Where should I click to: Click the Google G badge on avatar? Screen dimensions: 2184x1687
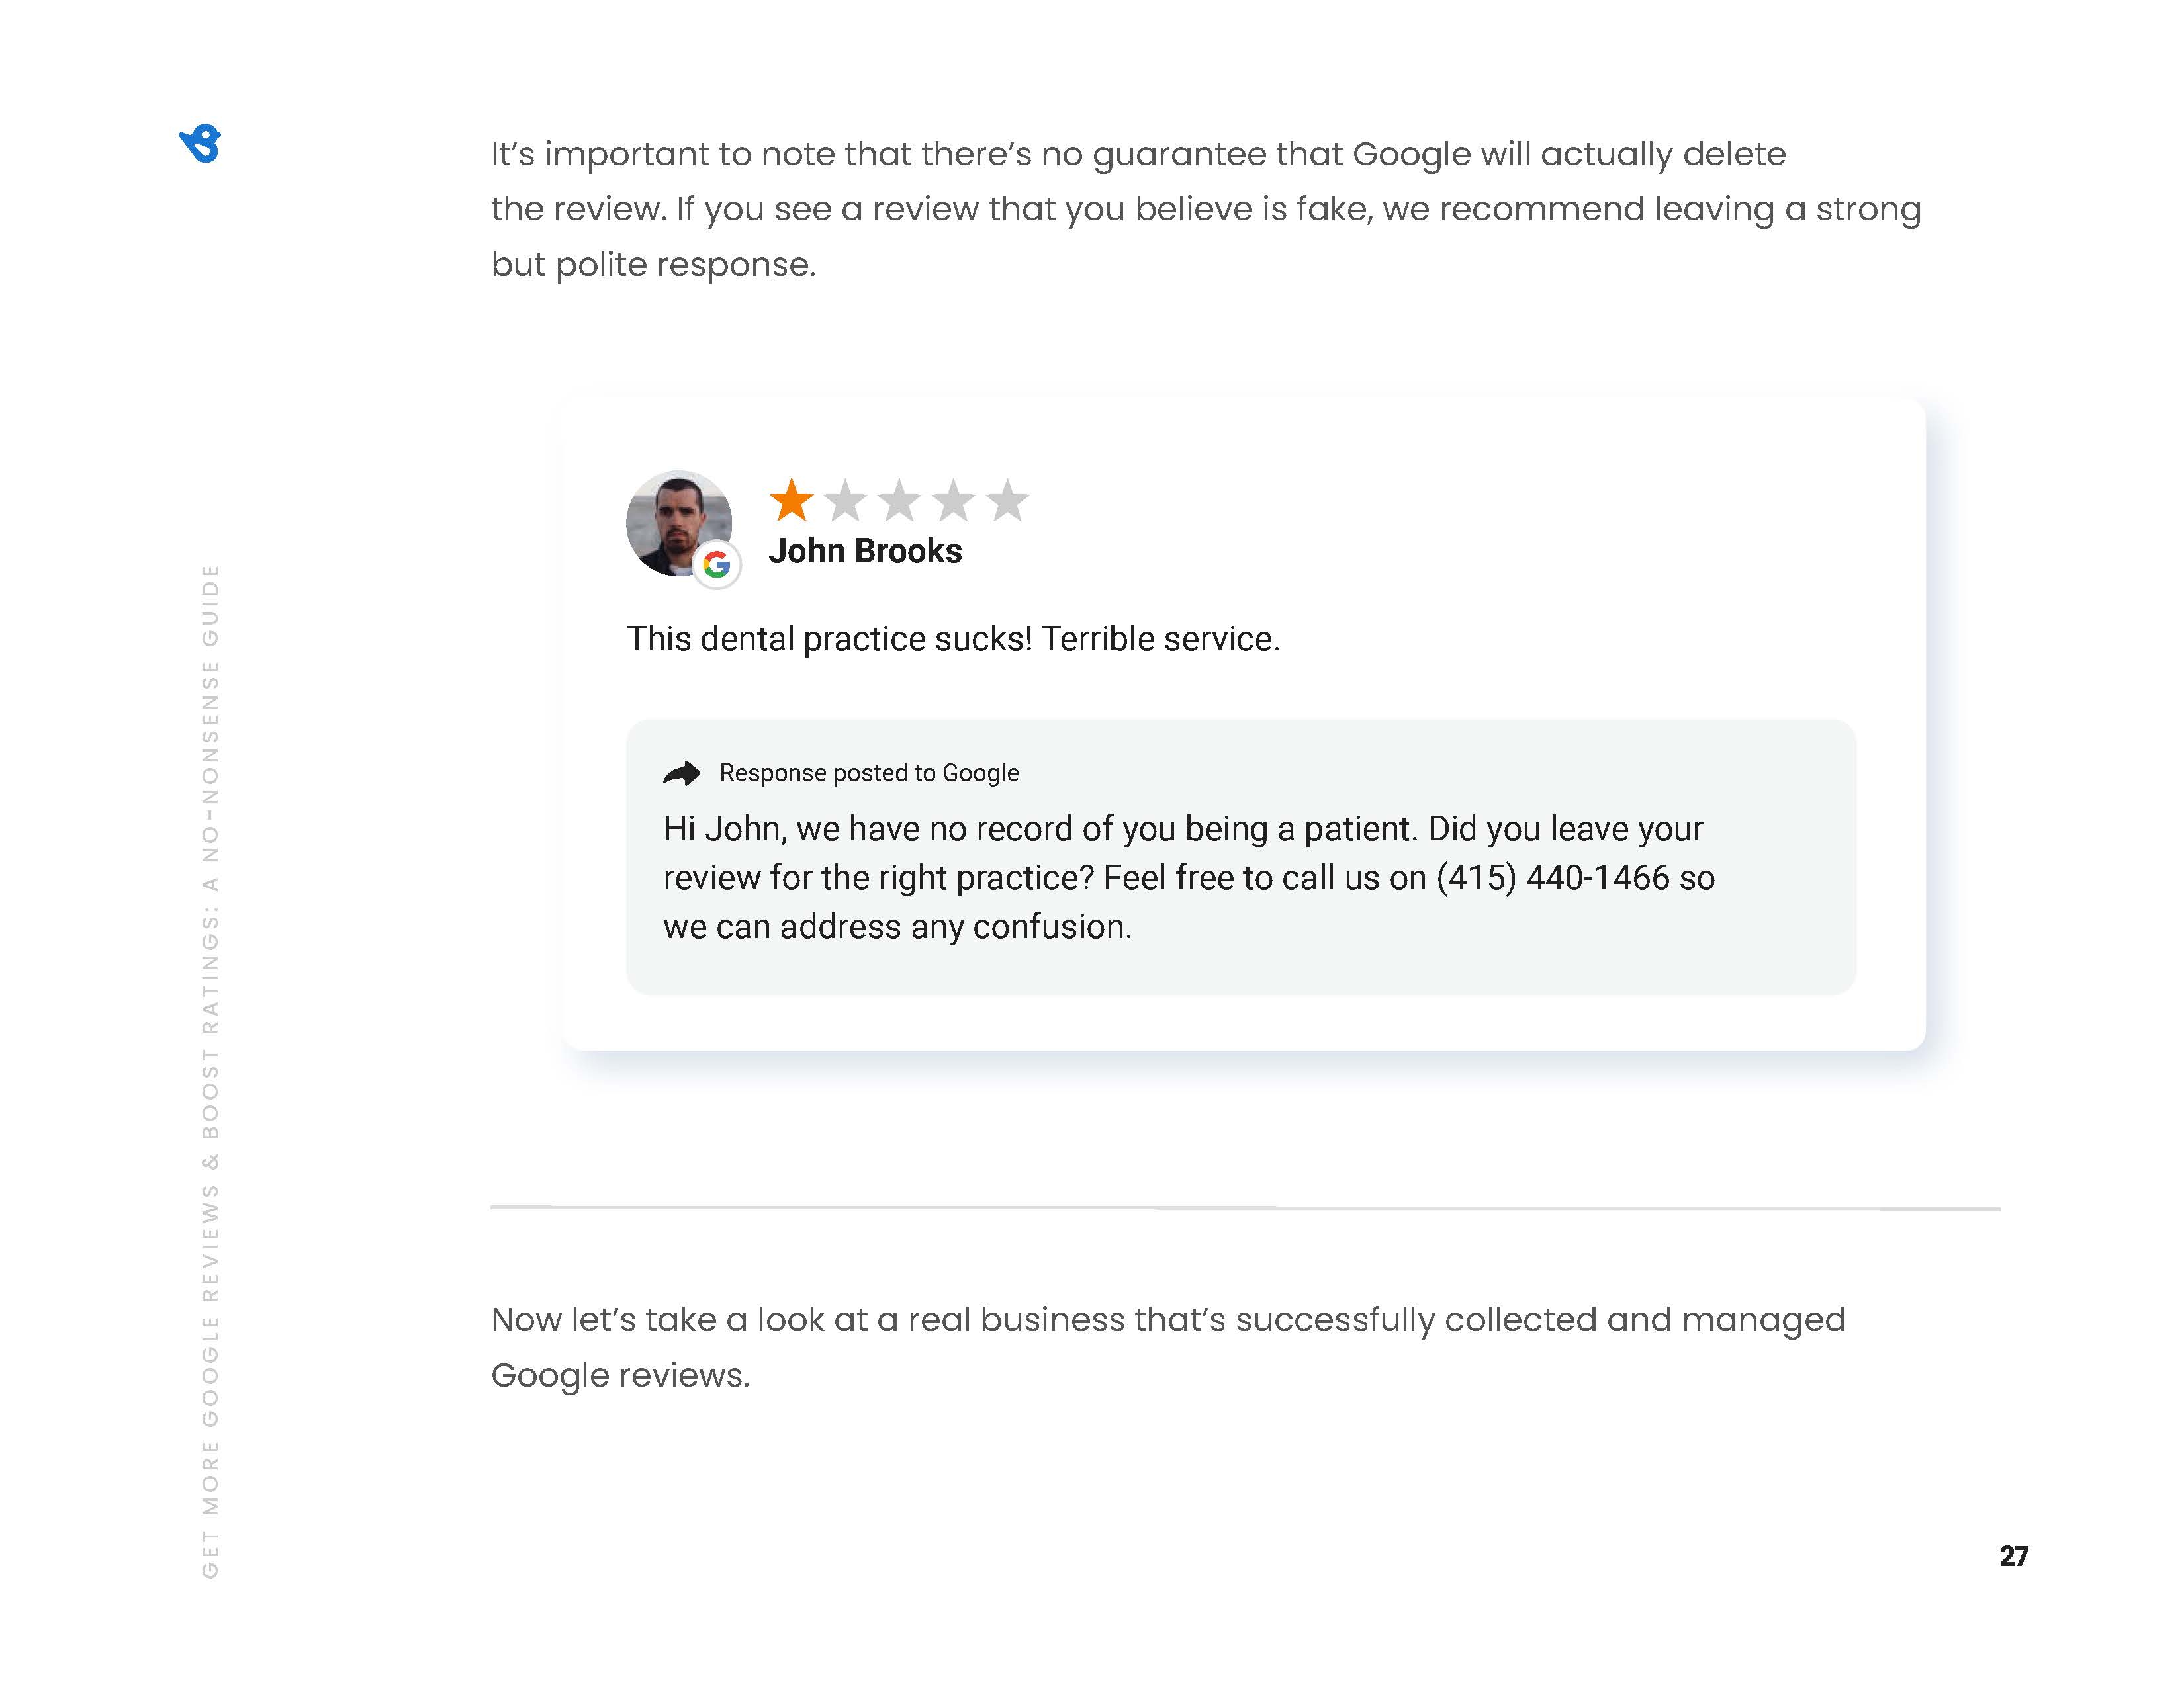pyautogui.click(x=716, y=566)
